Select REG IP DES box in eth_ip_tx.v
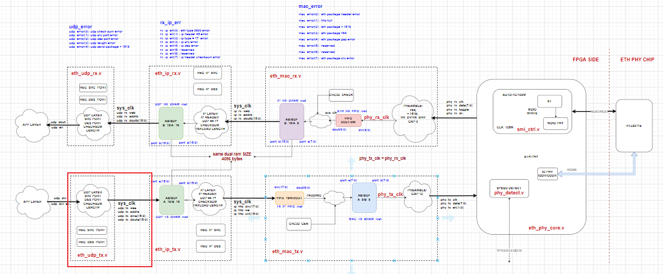 pyautogui.click(x=210, y=246)
